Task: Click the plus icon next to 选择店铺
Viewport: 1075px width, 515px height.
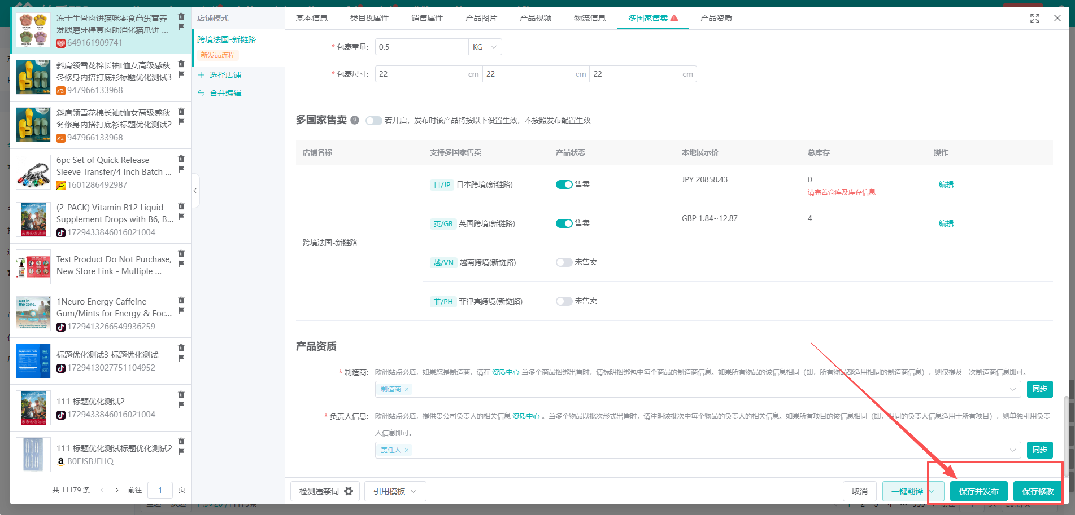Action: pos(202,74)
